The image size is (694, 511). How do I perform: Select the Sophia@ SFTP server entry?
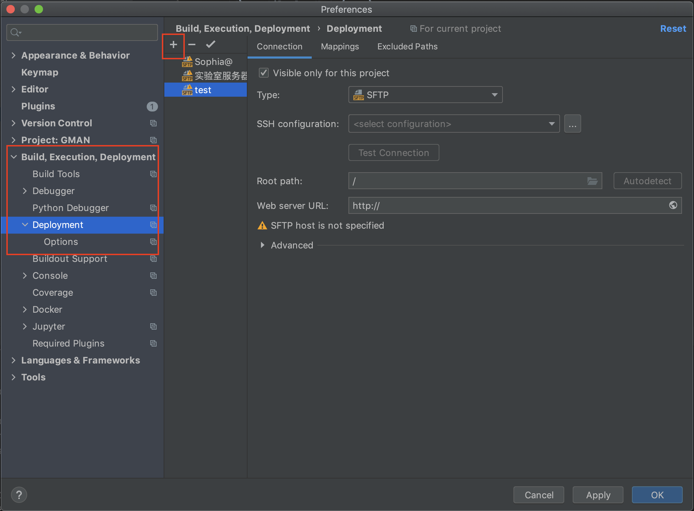coord(206,62)
